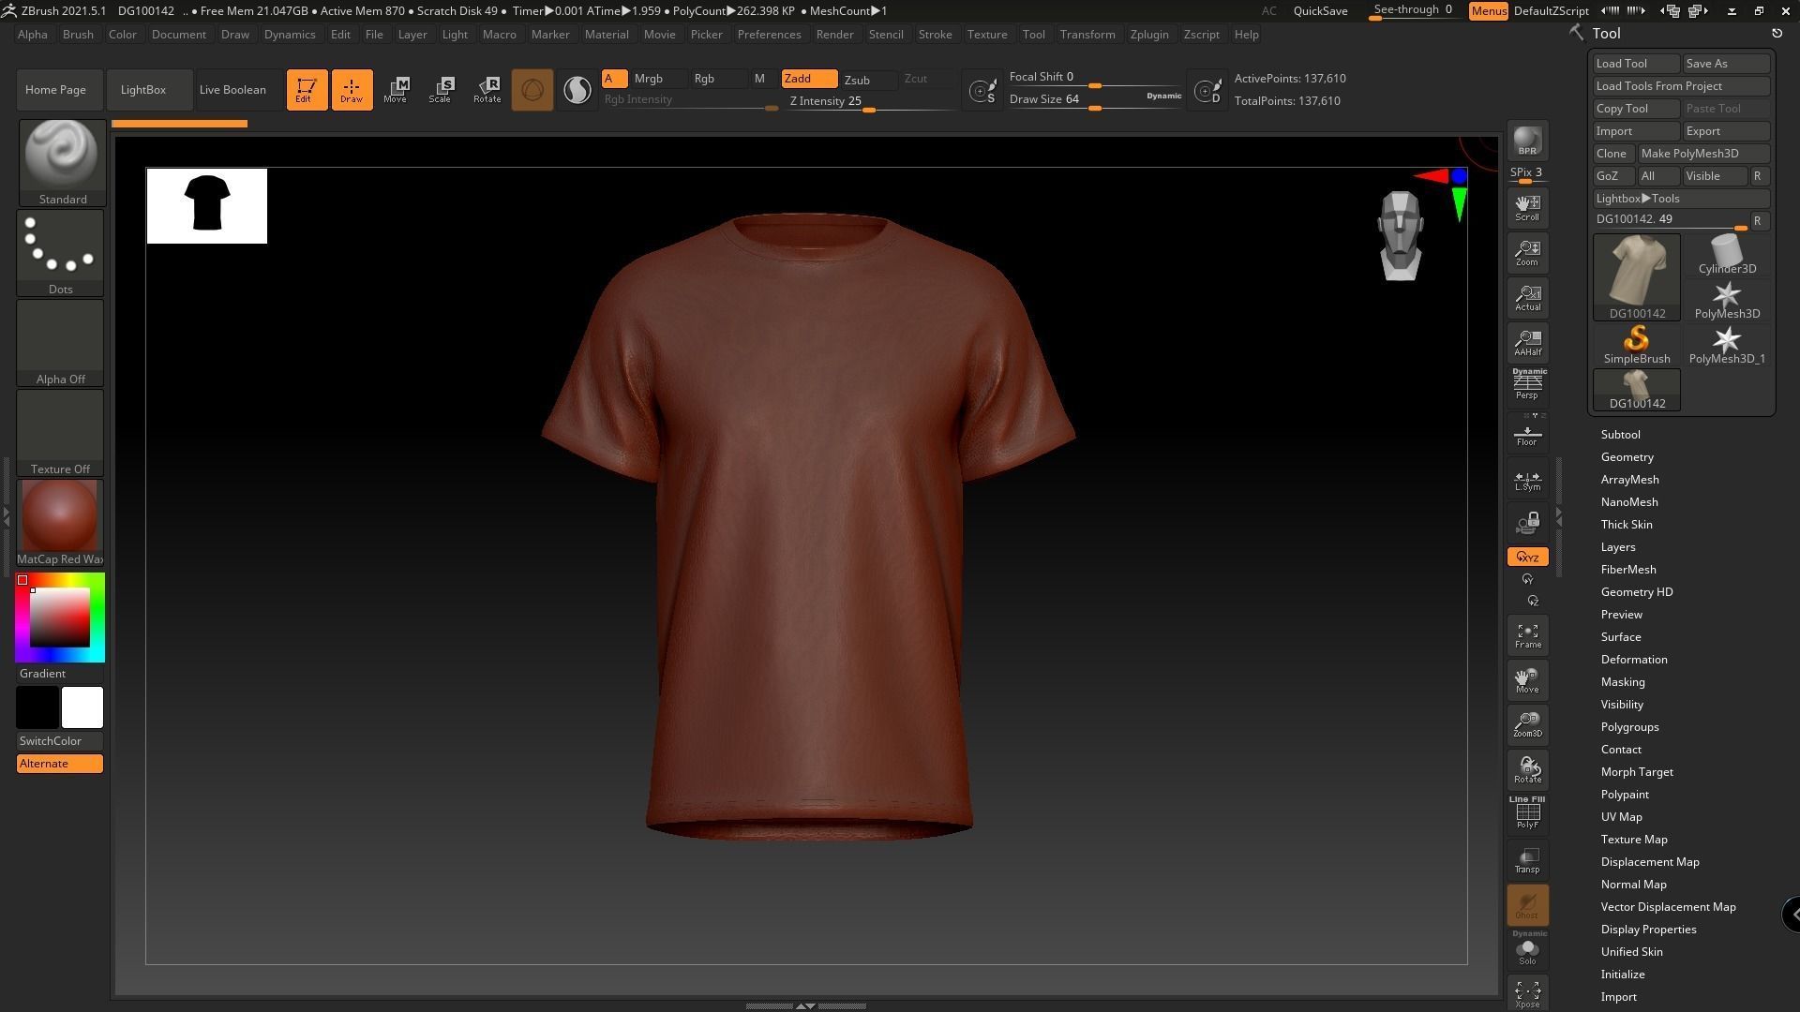Click the Frame view icon

[1527, 635]
